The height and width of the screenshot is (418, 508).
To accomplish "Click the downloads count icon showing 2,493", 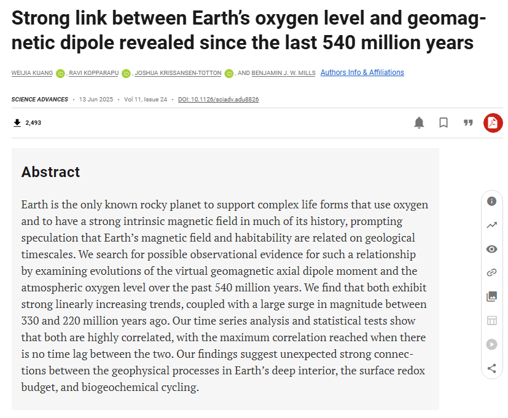I will pos(17,122).
